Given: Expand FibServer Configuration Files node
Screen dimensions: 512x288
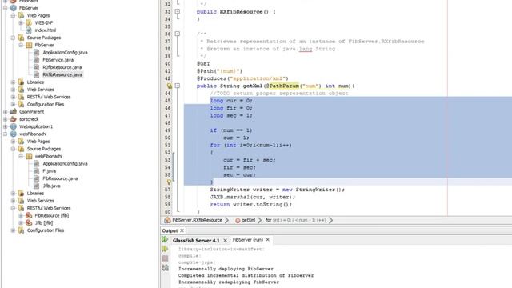Looking at the screenshot, I should (x=13, y=105).
